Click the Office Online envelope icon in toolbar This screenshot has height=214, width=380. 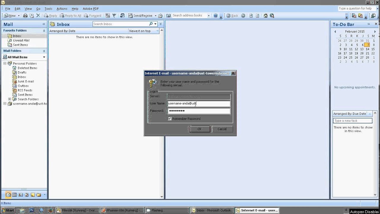[160, 16]
